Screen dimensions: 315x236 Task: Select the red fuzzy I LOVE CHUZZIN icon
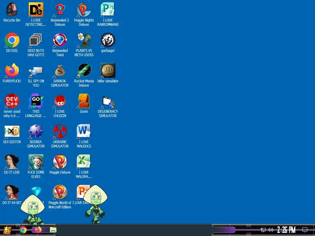60,101
